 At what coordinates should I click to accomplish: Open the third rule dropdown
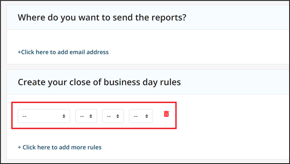pos(113,116)
